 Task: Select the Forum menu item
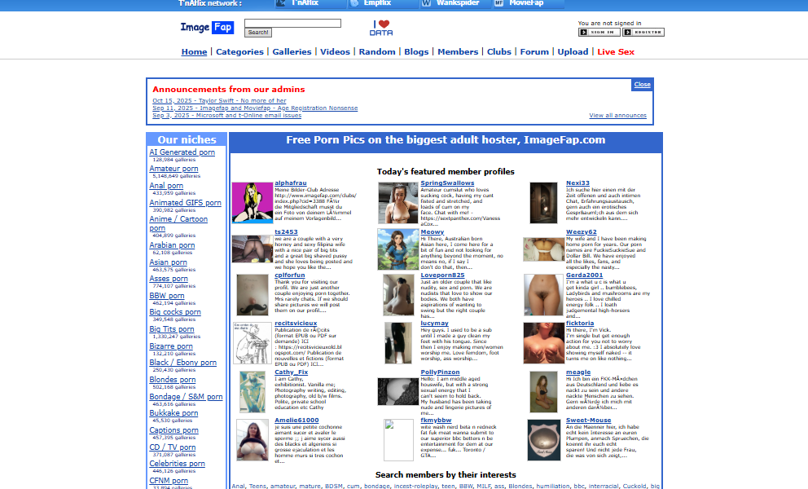(x=534, y=51)
